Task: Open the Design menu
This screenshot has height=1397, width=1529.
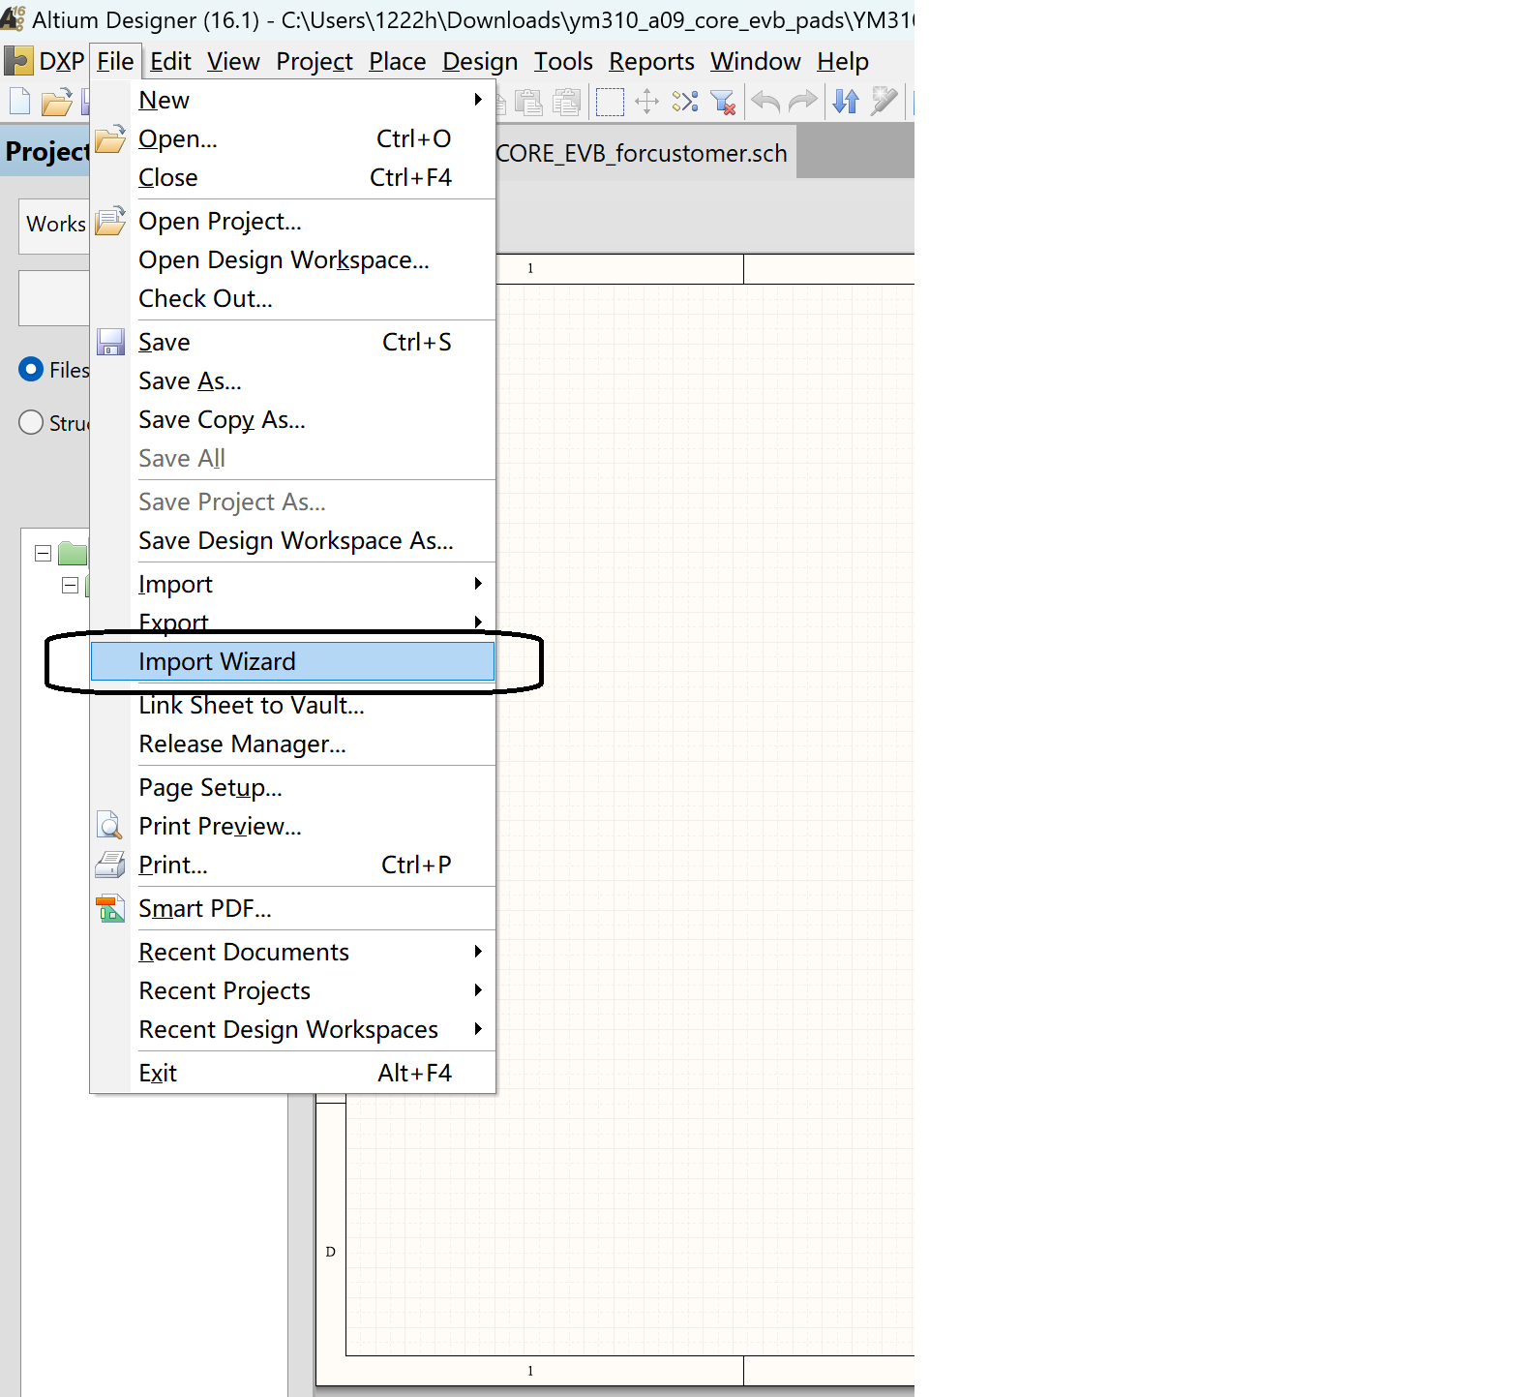Action: click(x=480, y=61)
